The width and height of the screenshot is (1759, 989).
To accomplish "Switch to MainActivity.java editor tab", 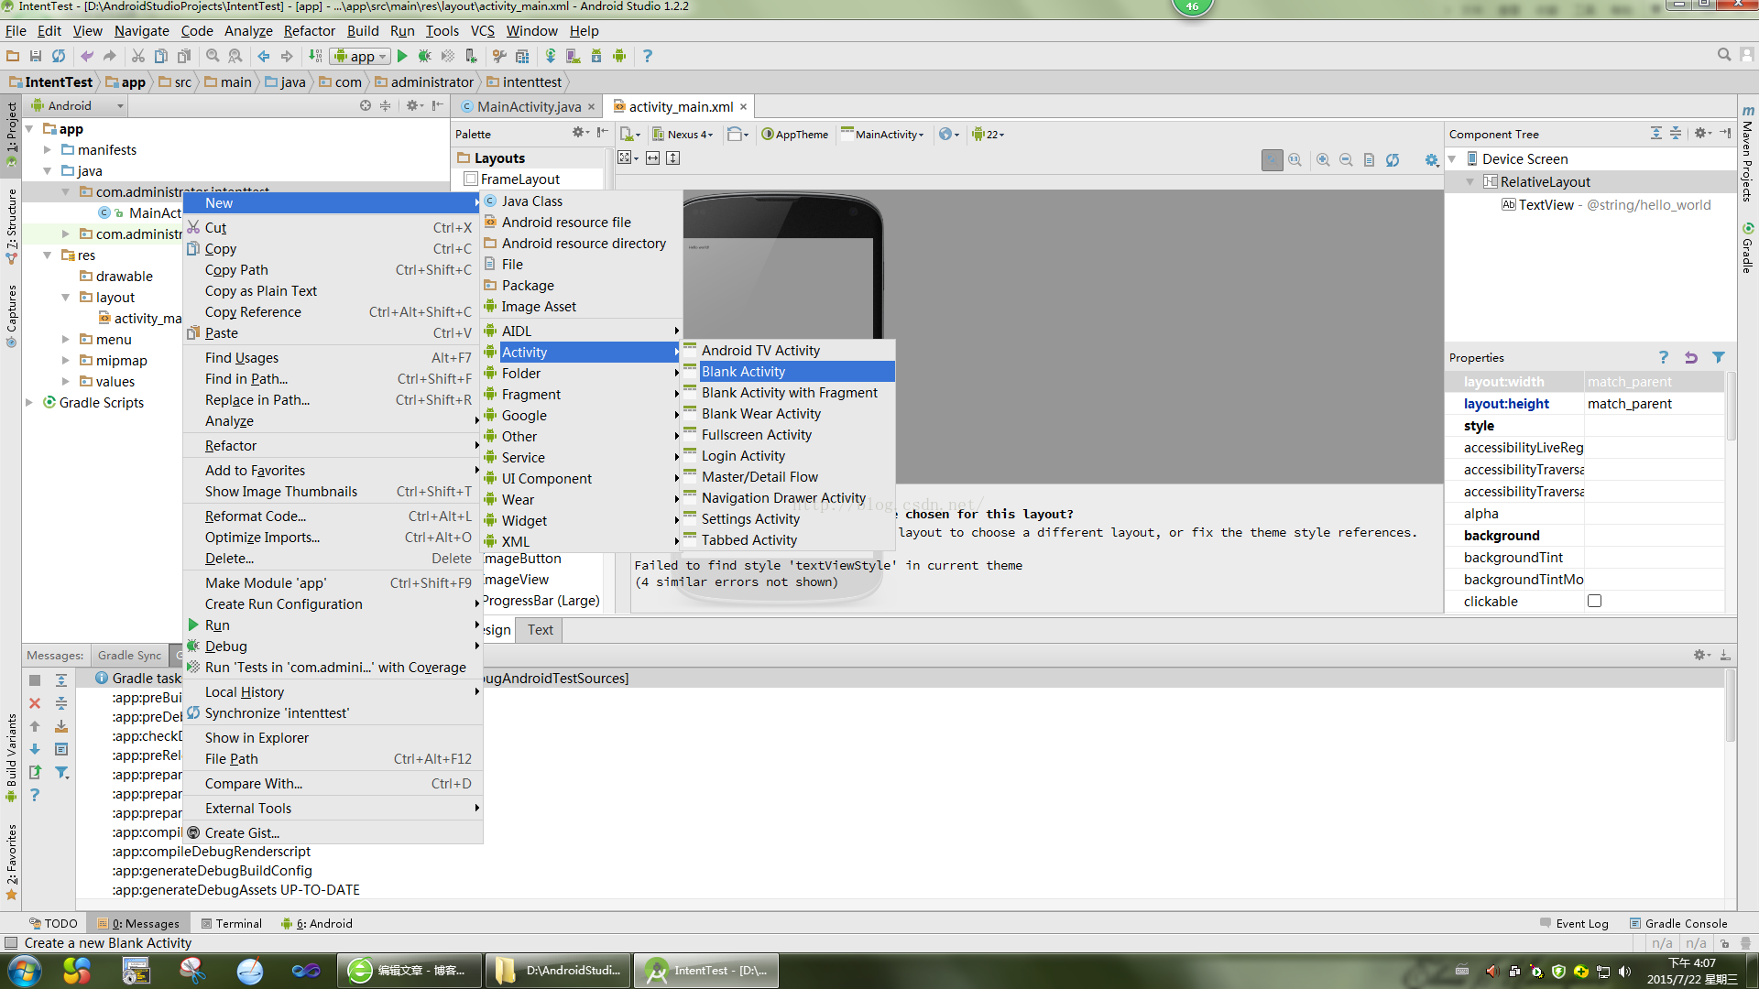I will 529,107.
